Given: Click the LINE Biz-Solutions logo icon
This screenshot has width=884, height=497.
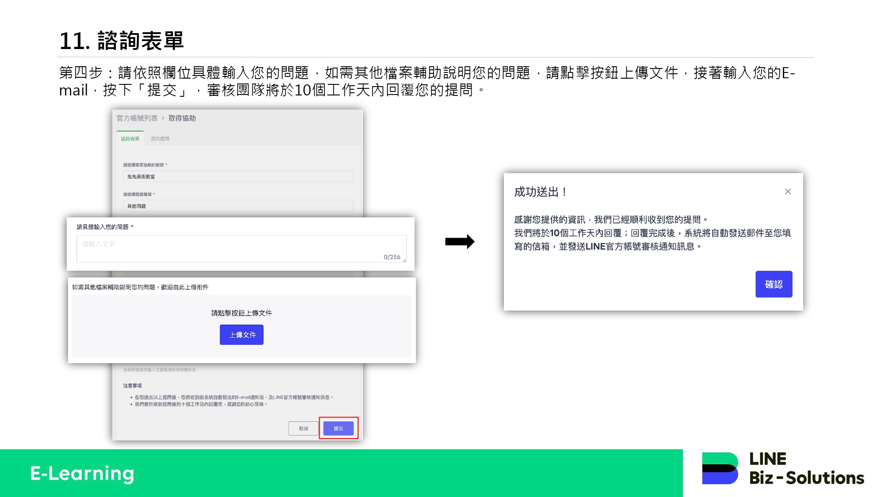Looking at the screenshot, I should (x=720, y=468).
